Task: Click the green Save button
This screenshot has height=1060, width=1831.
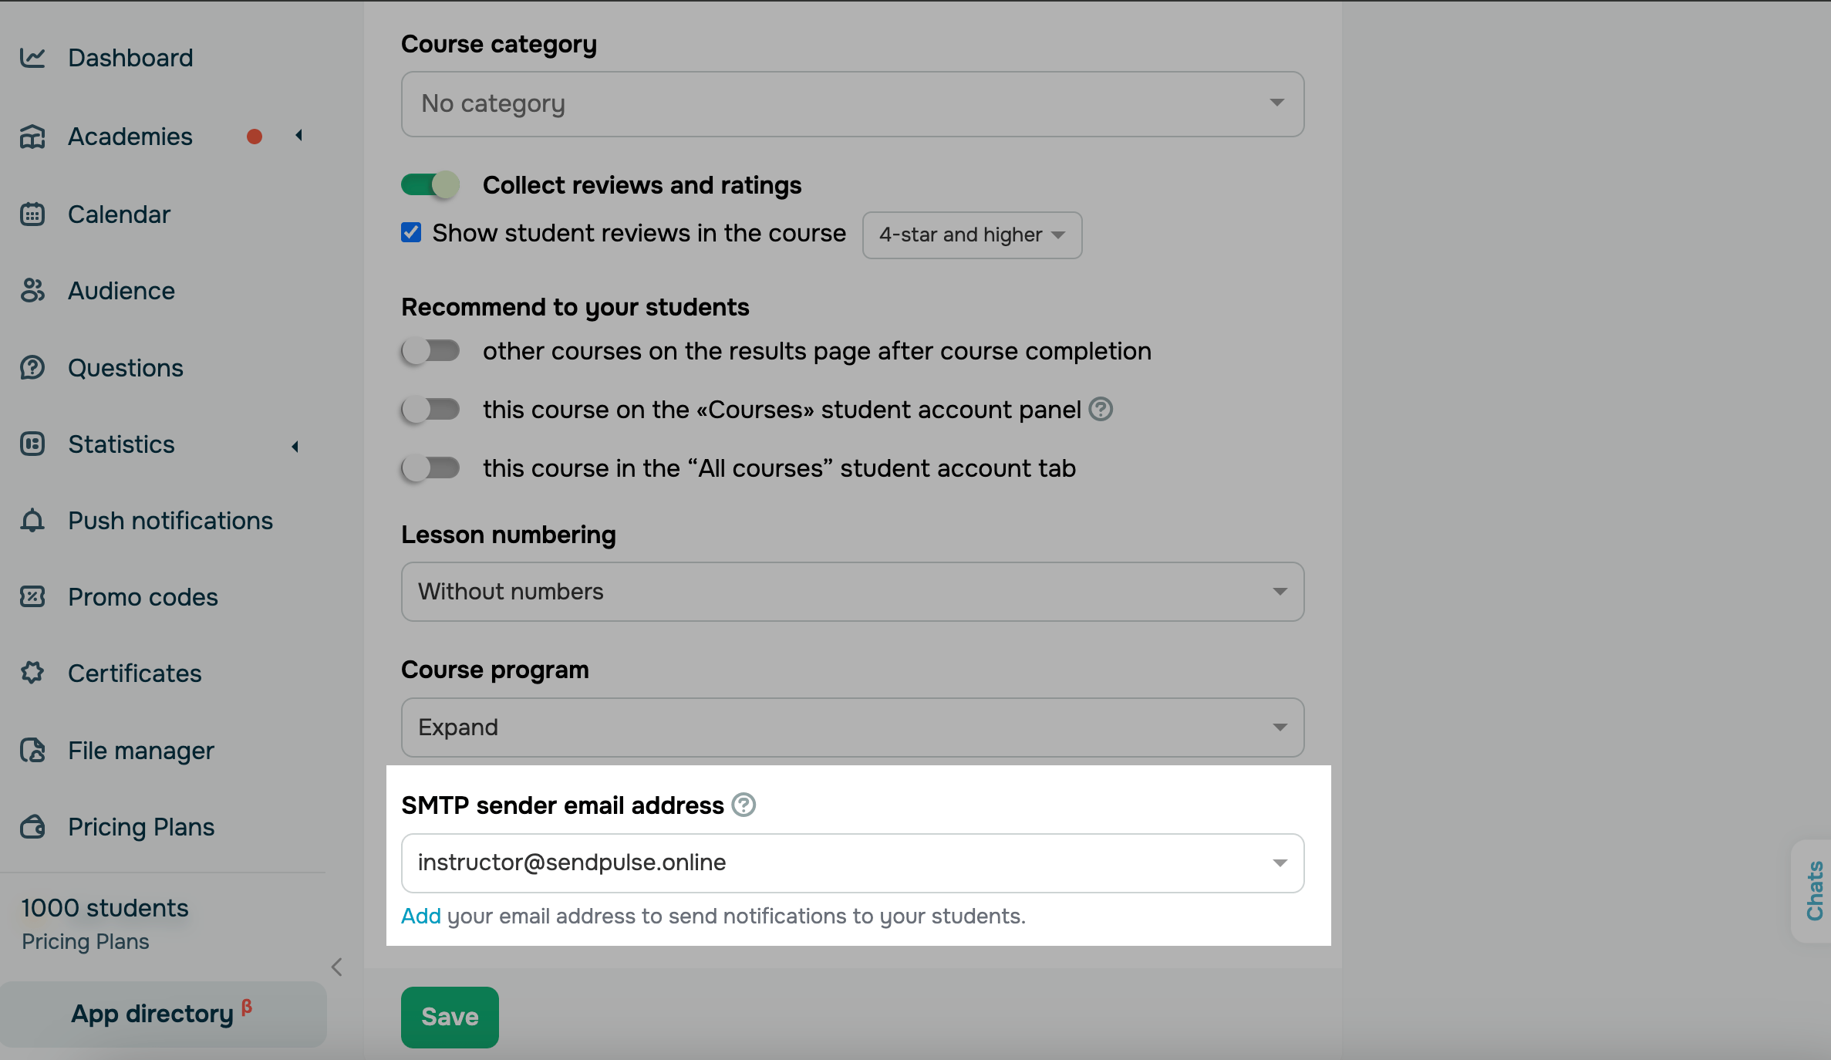Action: (450, 1017)
